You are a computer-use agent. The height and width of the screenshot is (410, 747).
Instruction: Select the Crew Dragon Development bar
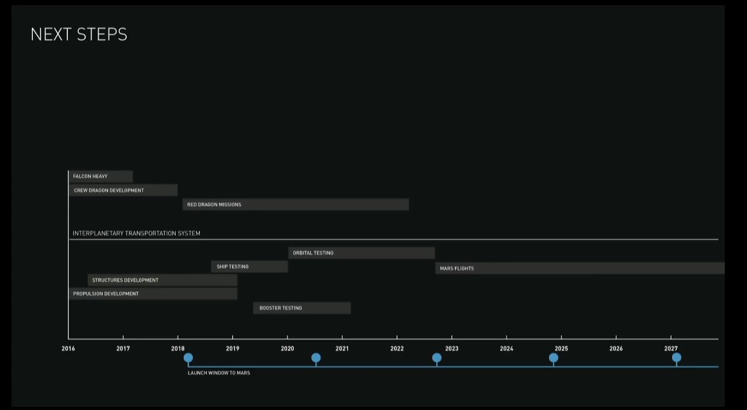click(x=123, y=190)
